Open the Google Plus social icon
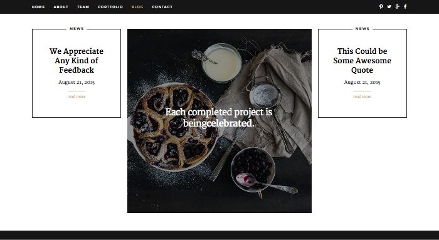Screen dimensions: 439x240 coord(397,7)
